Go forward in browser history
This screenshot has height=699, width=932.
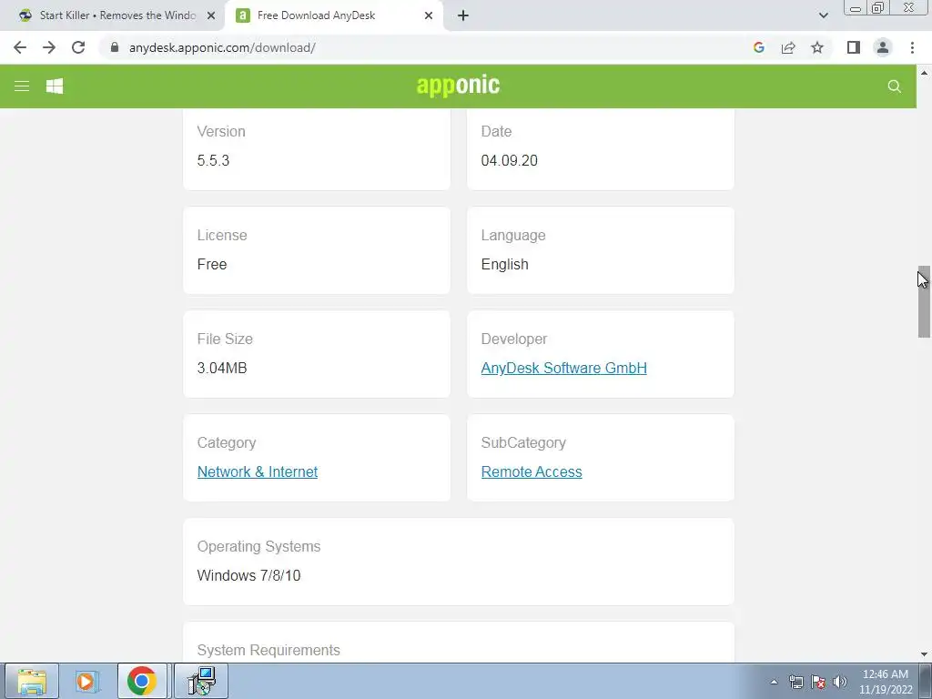click(x=49, y=47)
